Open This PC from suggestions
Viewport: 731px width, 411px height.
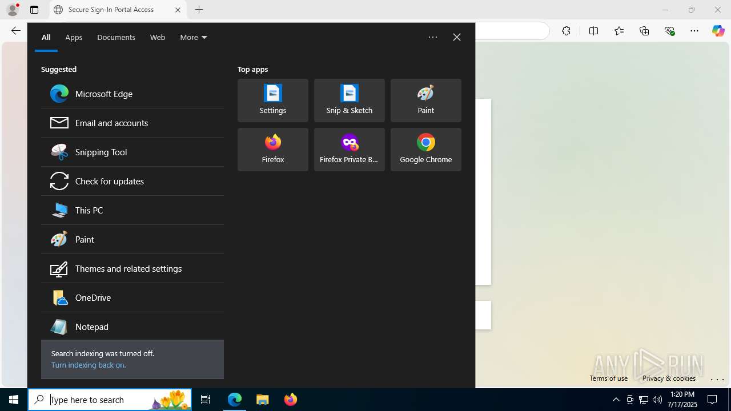pyautogui.click(x=132, y=210)
